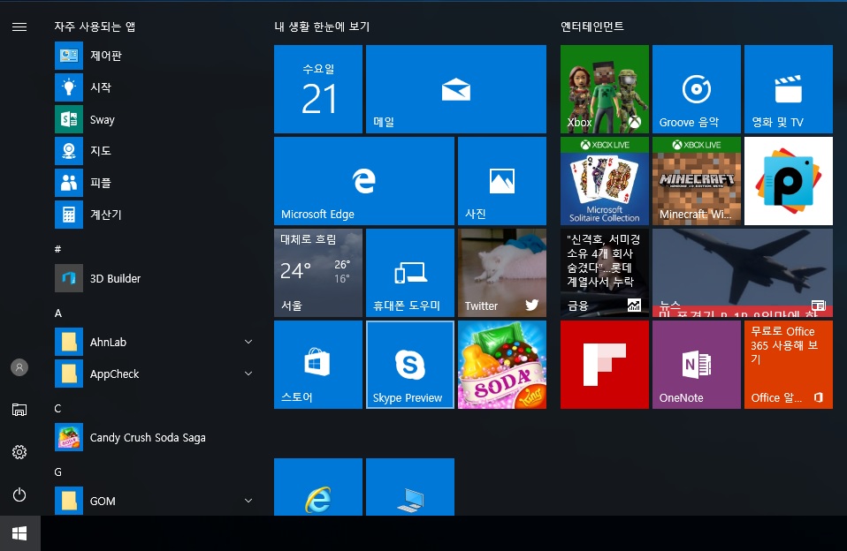Click the 내 생활 한눈에 보기 group header
The image size is (847, 551).
322,26
